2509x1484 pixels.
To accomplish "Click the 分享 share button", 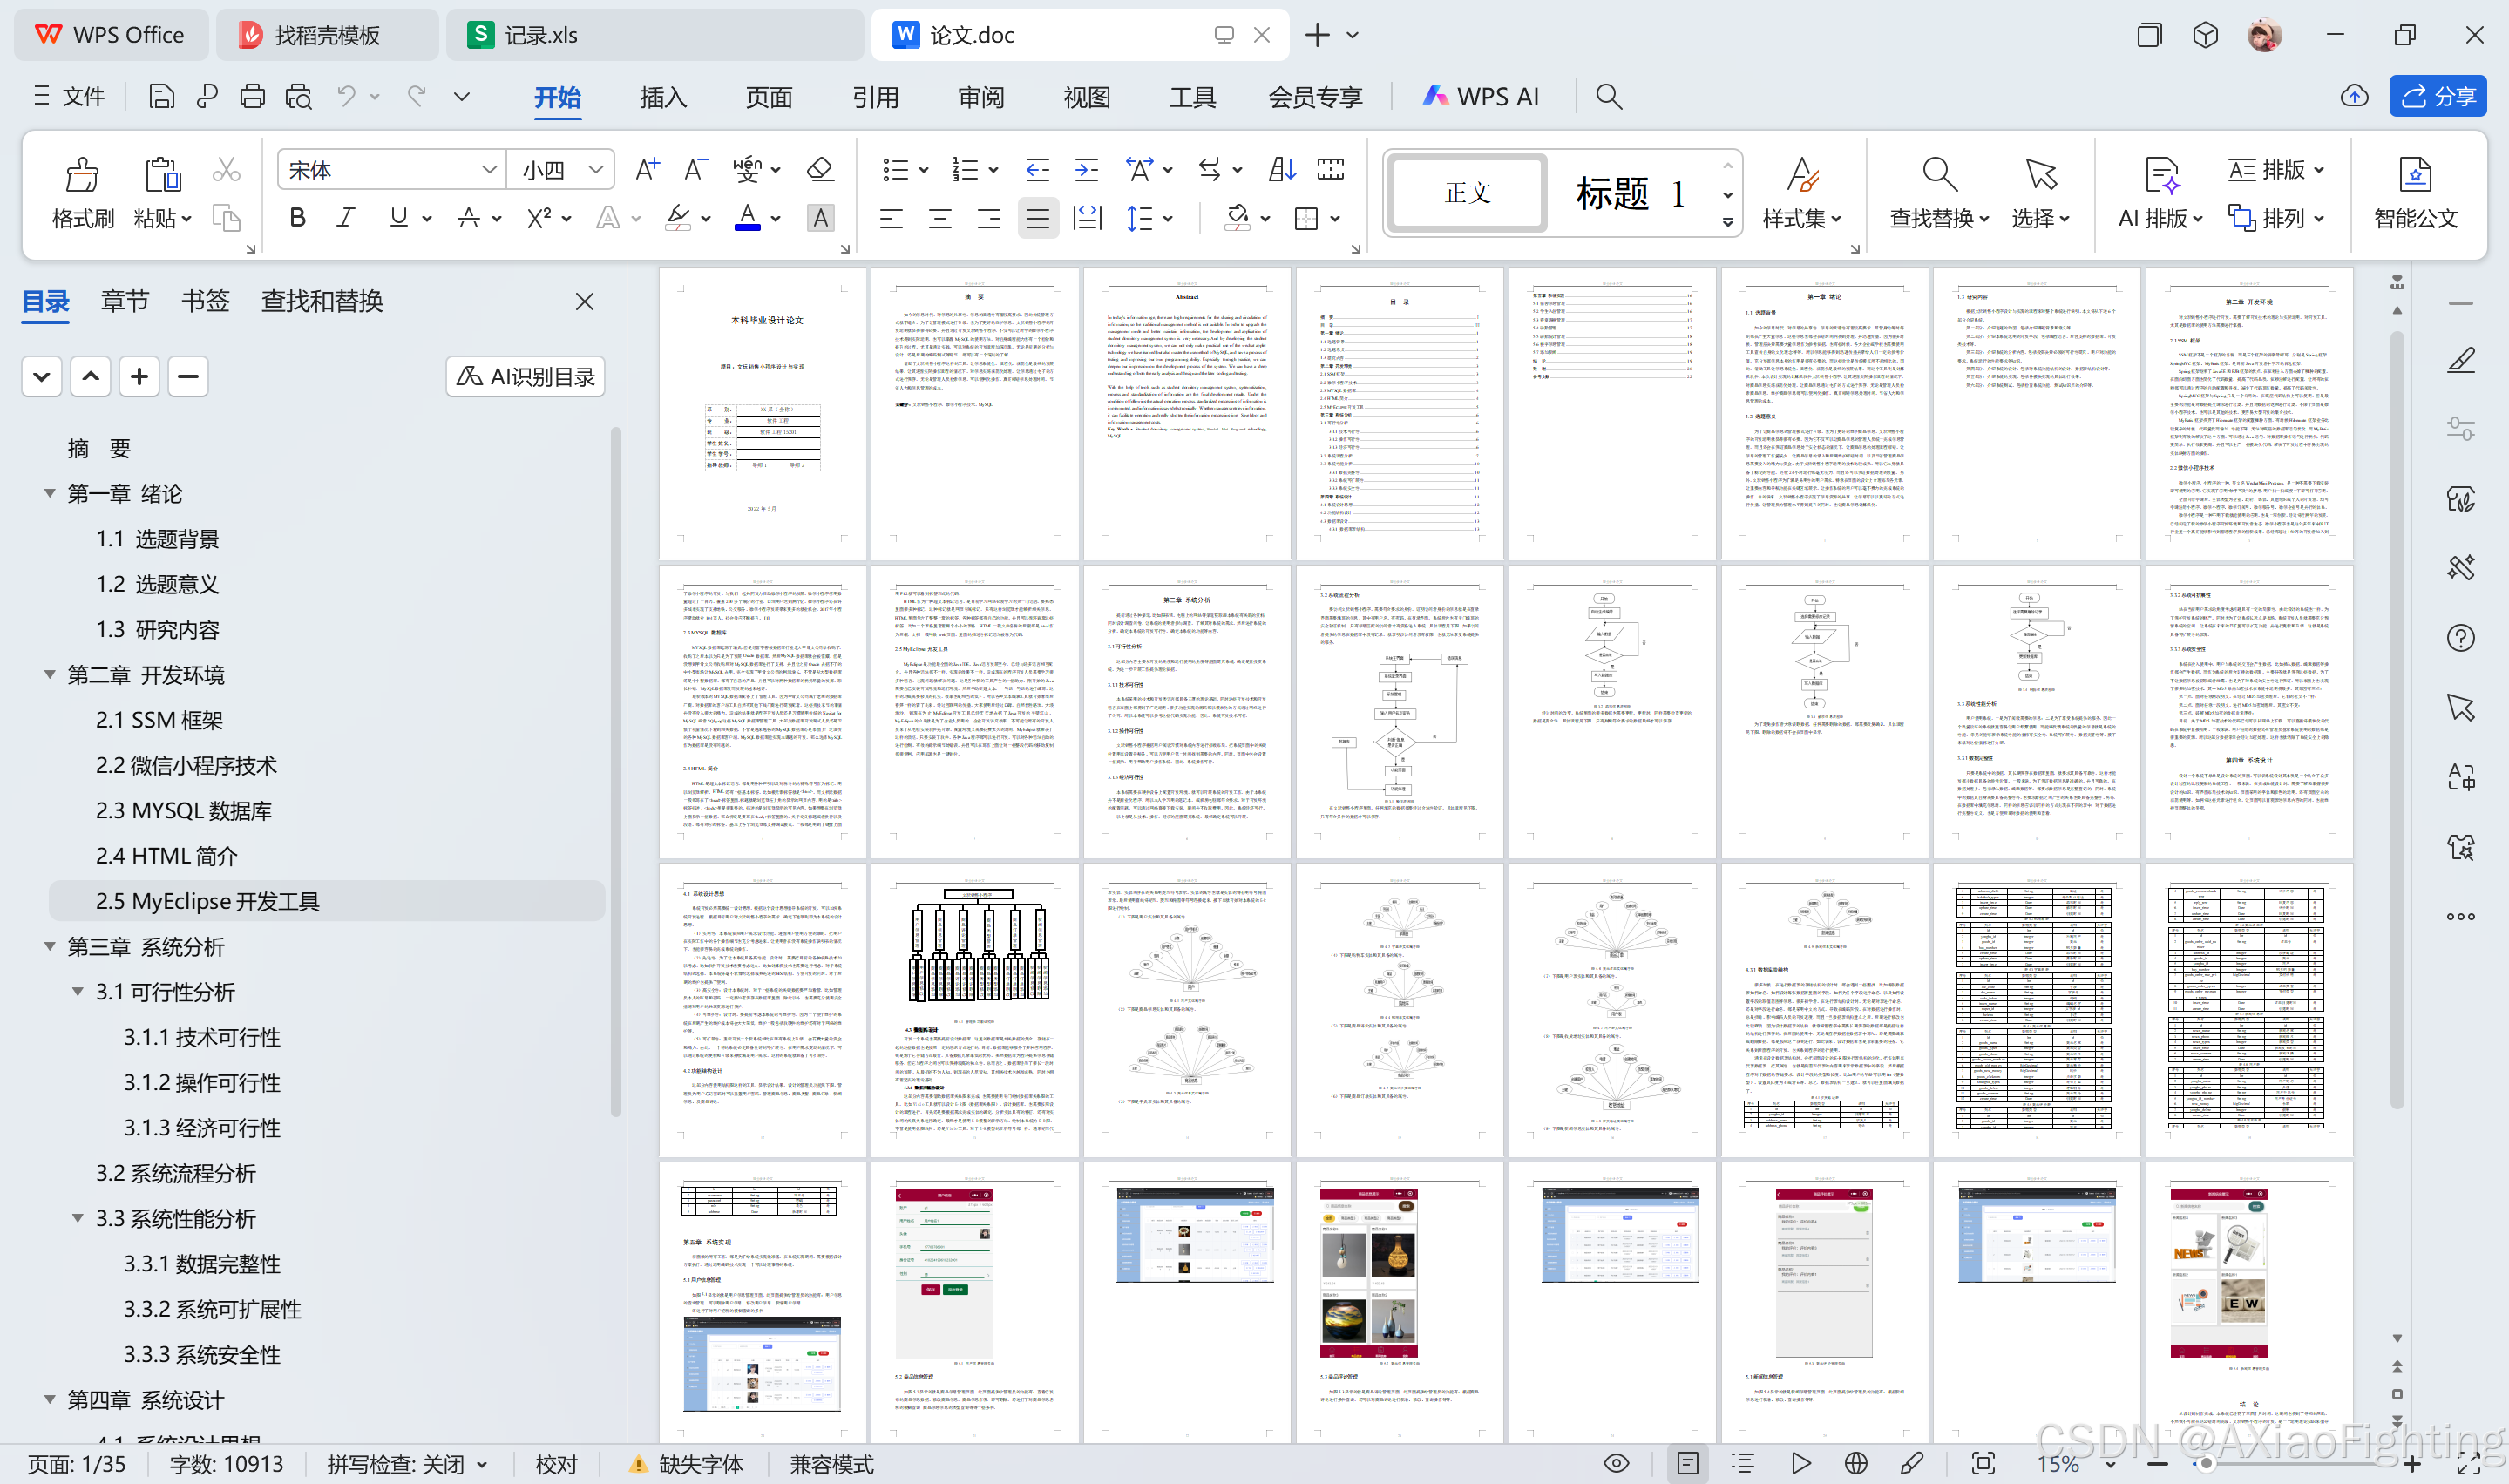I will coord(2438,96).
